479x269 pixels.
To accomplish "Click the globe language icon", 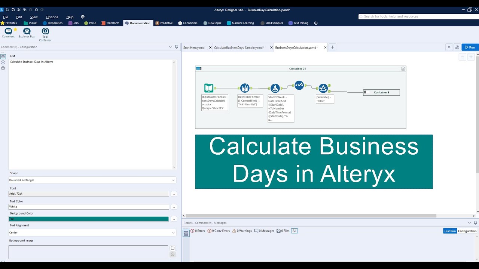I will click(83, 17).
